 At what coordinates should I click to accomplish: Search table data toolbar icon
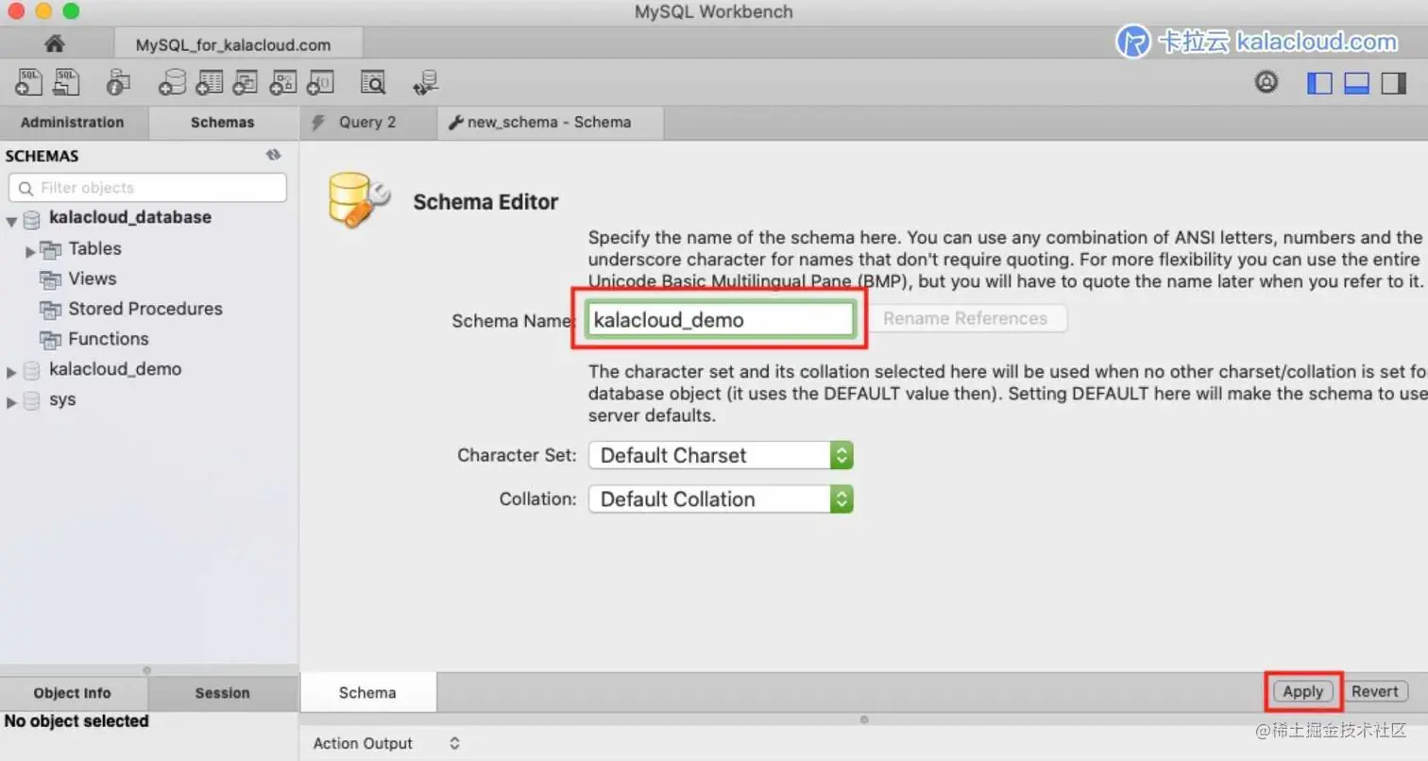point(373,82)
